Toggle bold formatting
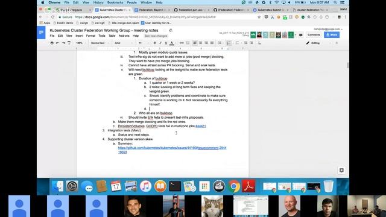This screenshot has height=217, width=386. (154, 43)
